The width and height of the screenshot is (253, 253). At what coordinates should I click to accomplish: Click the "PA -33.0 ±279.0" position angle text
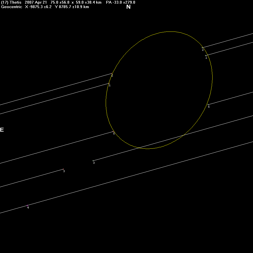[121, 3]
